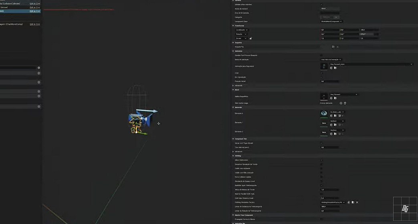Image resolution: width=418 pixels, height=224 pixels.
Task: Add a component using the first plus icon on the left panel
Action: pos(39,68)
